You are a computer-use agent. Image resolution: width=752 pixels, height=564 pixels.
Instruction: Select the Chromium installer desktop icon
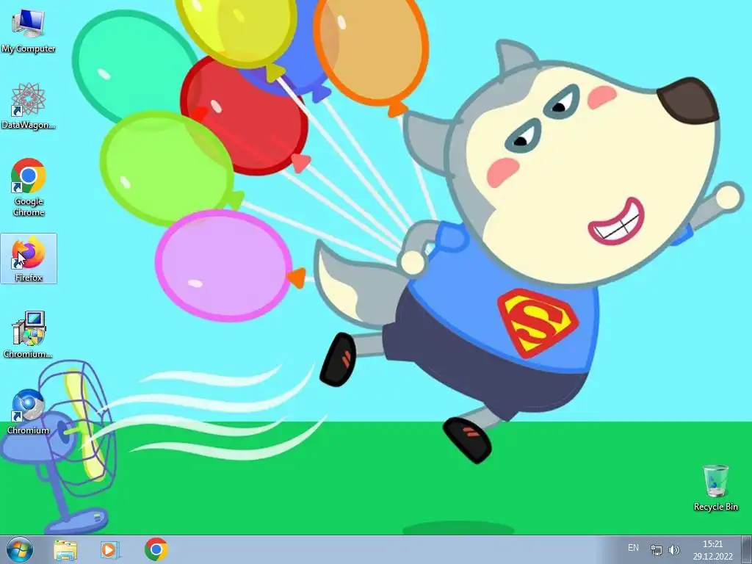[x=29, y=335]
